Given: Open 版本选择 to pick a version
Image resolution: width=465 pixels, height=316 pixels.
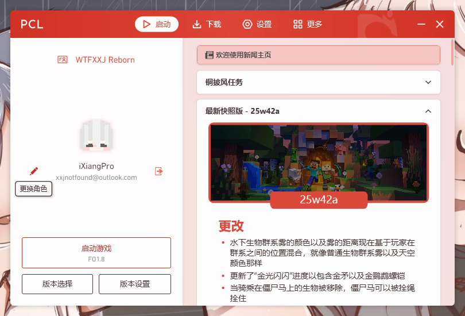Looking at the screenshot, I should (x=56, y=284).
